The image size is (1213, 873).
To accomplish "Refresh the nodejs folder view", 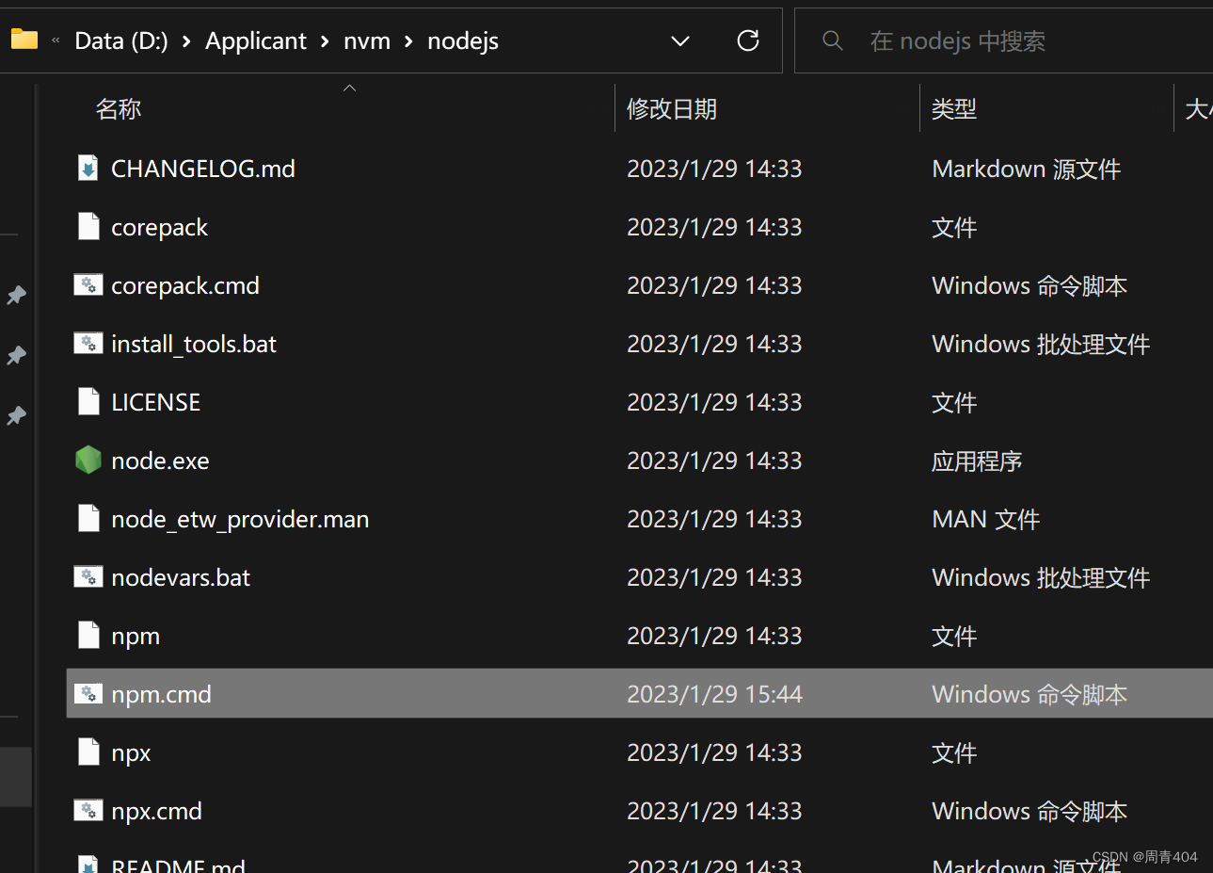I will pyautogui.click(x=748, y=40).
